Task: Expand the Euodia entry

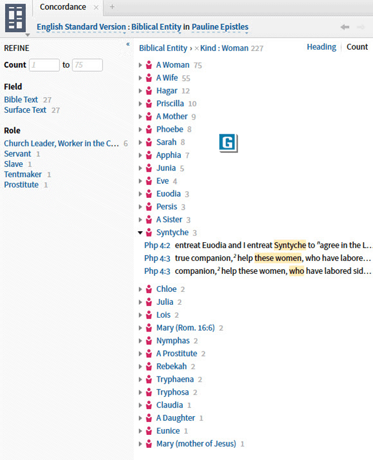Action: (140, 194)
